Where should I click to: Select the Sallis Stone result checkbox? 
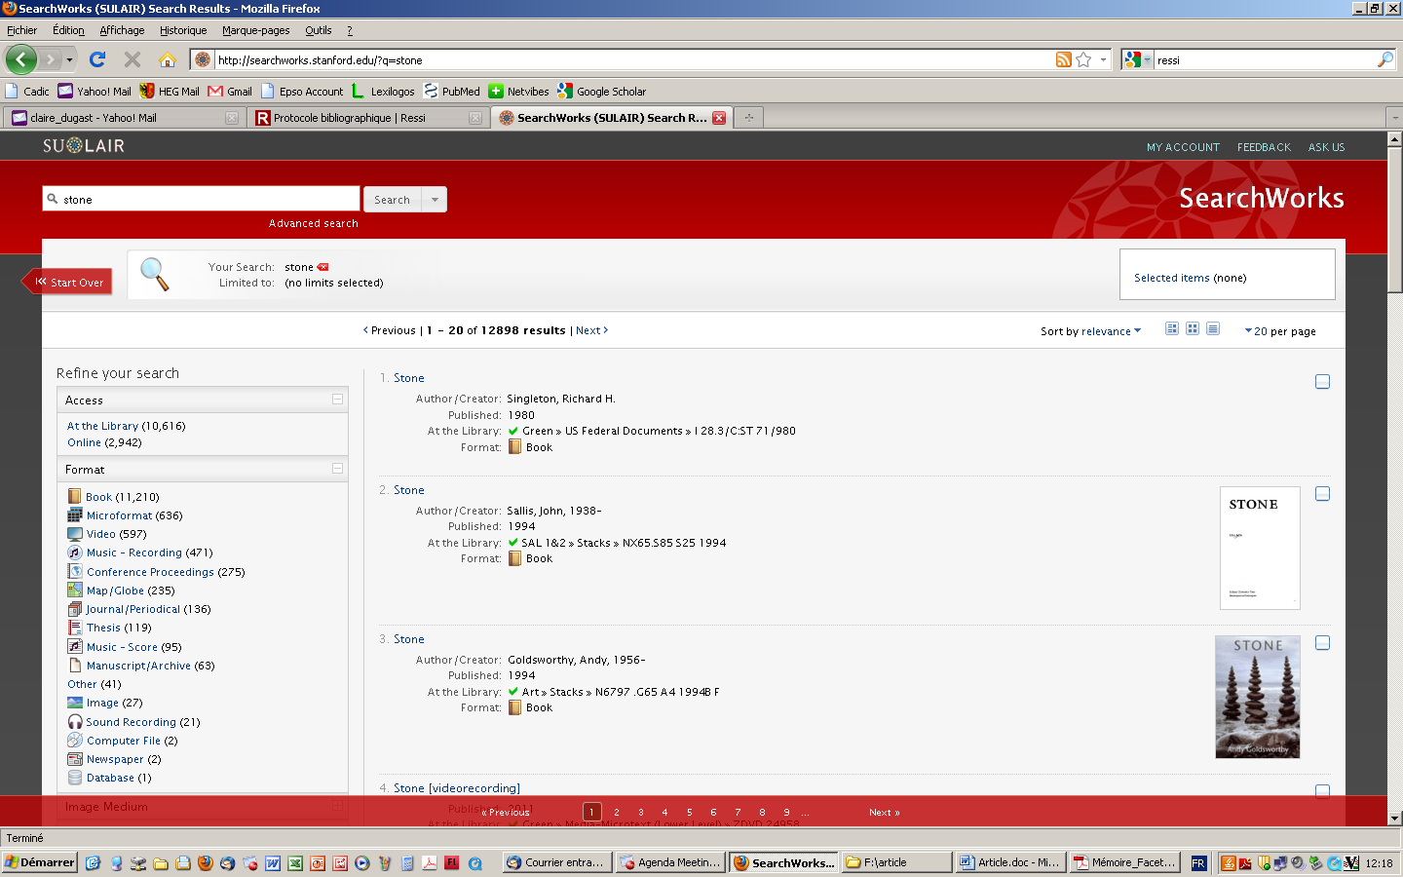[1322, 494]
